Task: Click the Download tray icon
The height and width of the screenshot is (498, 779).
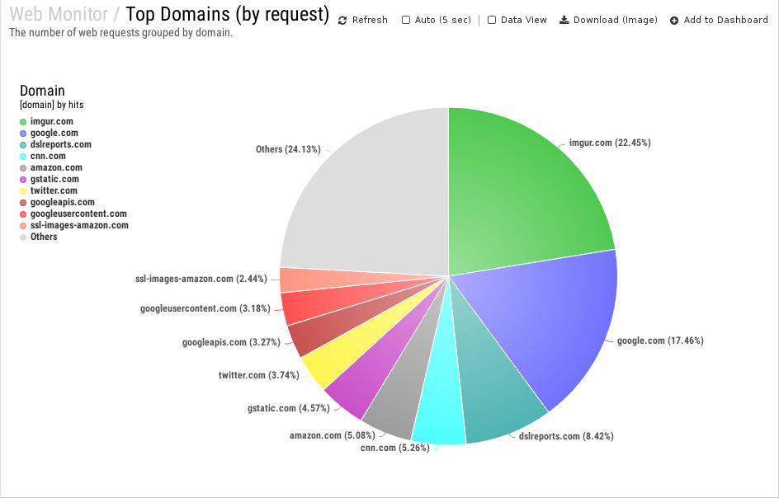Action: (x=564, y=20)
